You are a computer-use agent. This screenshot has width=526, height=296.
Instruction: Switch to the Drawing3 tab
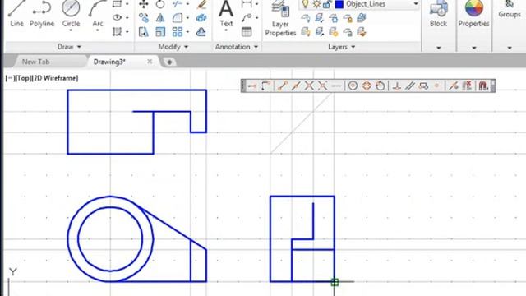[109, 62]
